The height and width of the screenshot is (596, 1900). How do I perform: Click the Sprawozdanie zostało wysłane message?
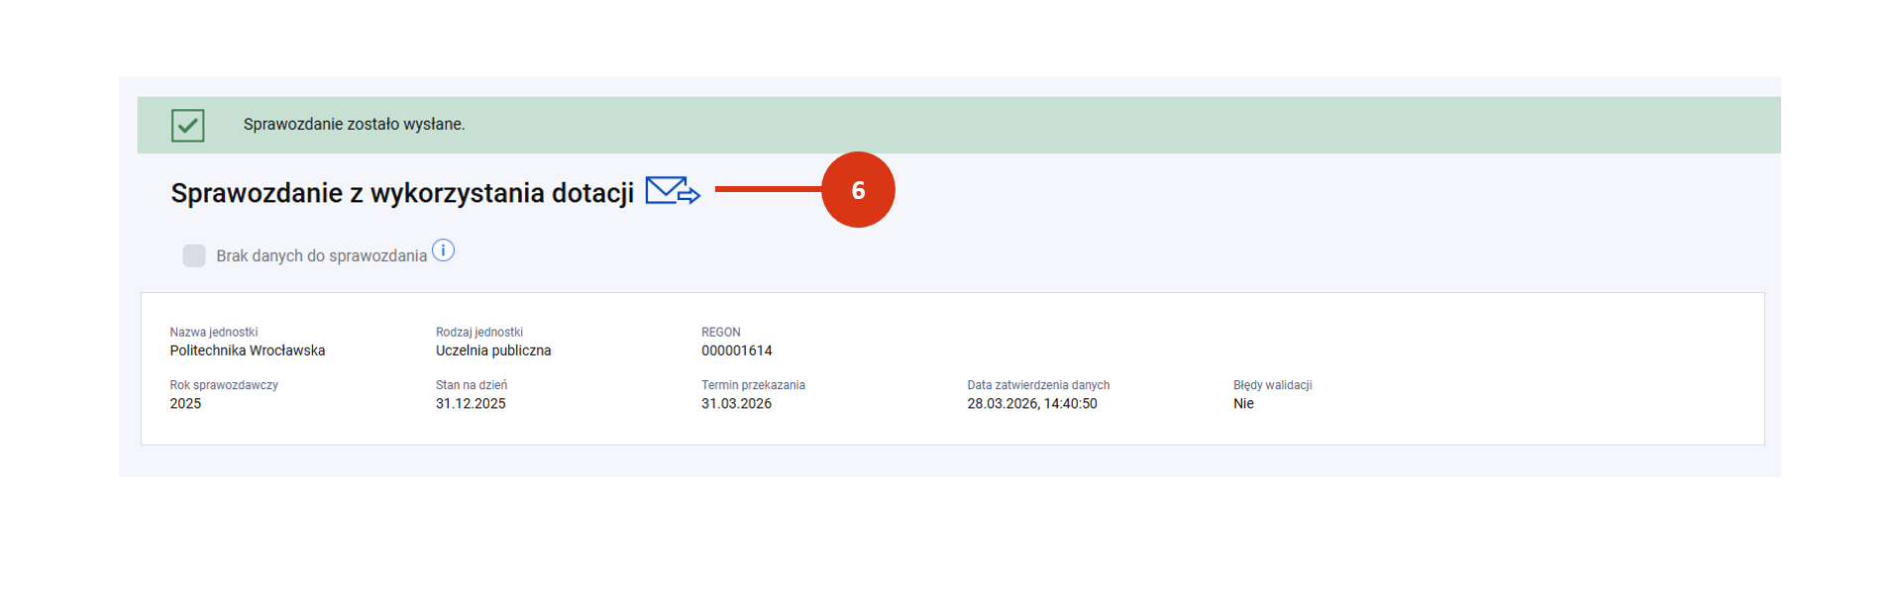pos(354,125)
